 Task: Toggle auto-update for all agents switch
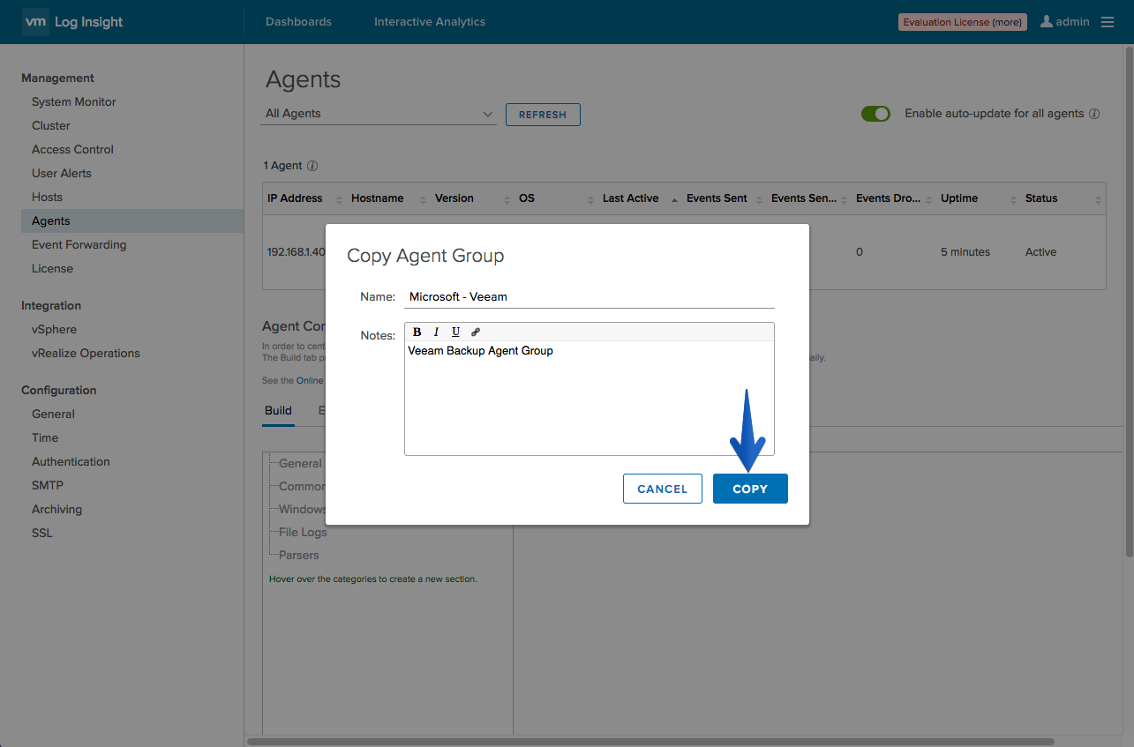click(876, 114)
